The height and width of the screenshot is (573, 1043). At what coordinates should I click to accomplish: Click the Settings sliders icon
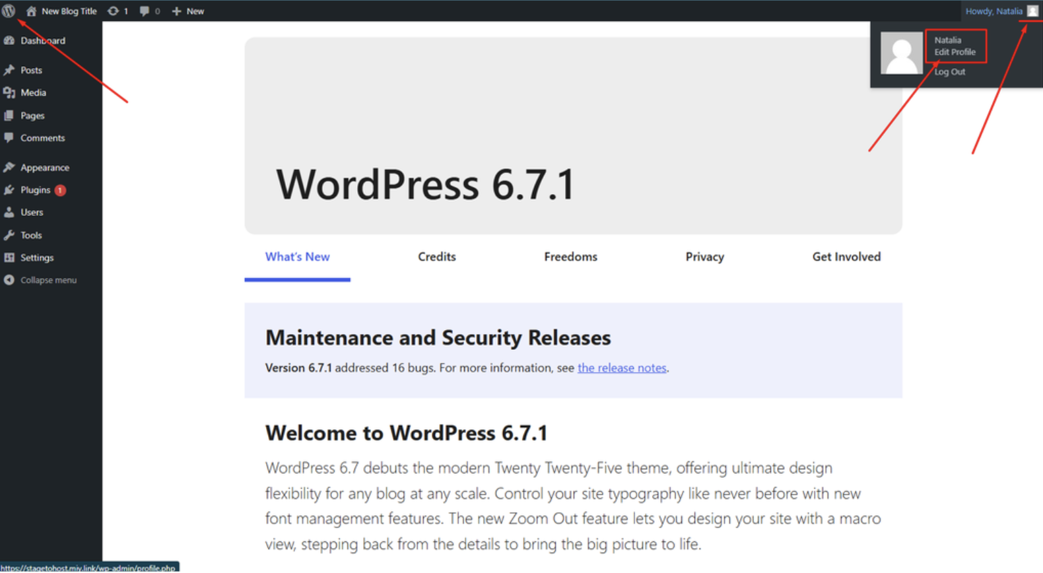[x=9, y=257]
